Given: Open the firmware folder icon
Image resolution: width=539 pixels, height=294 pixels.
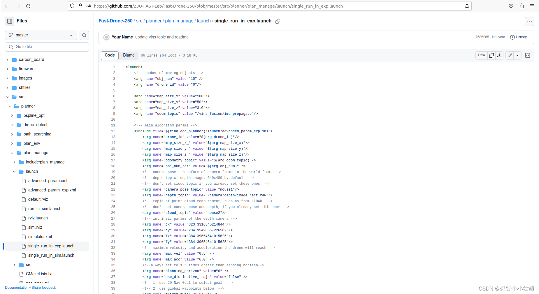Looking at the screenshot, I should click(14, 69).
